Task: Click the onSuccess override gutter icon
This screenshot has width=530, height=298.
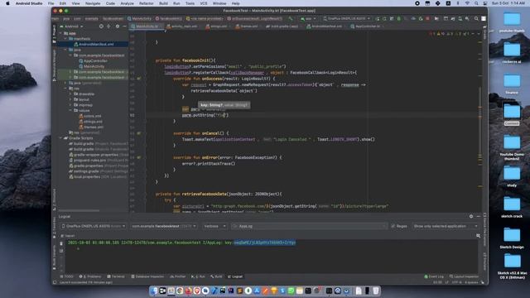Action: tap(139, 79)
